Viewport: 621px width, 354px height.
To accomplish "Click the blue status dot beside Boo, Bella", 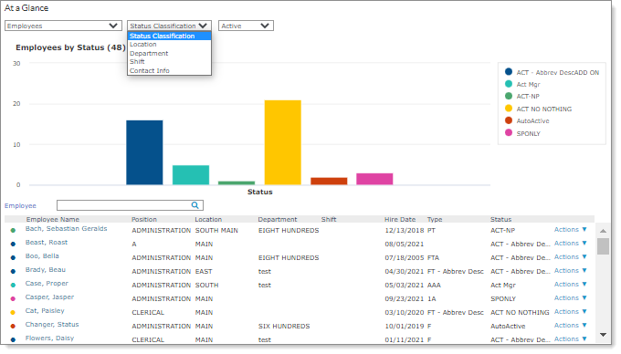I will [13, 257].
